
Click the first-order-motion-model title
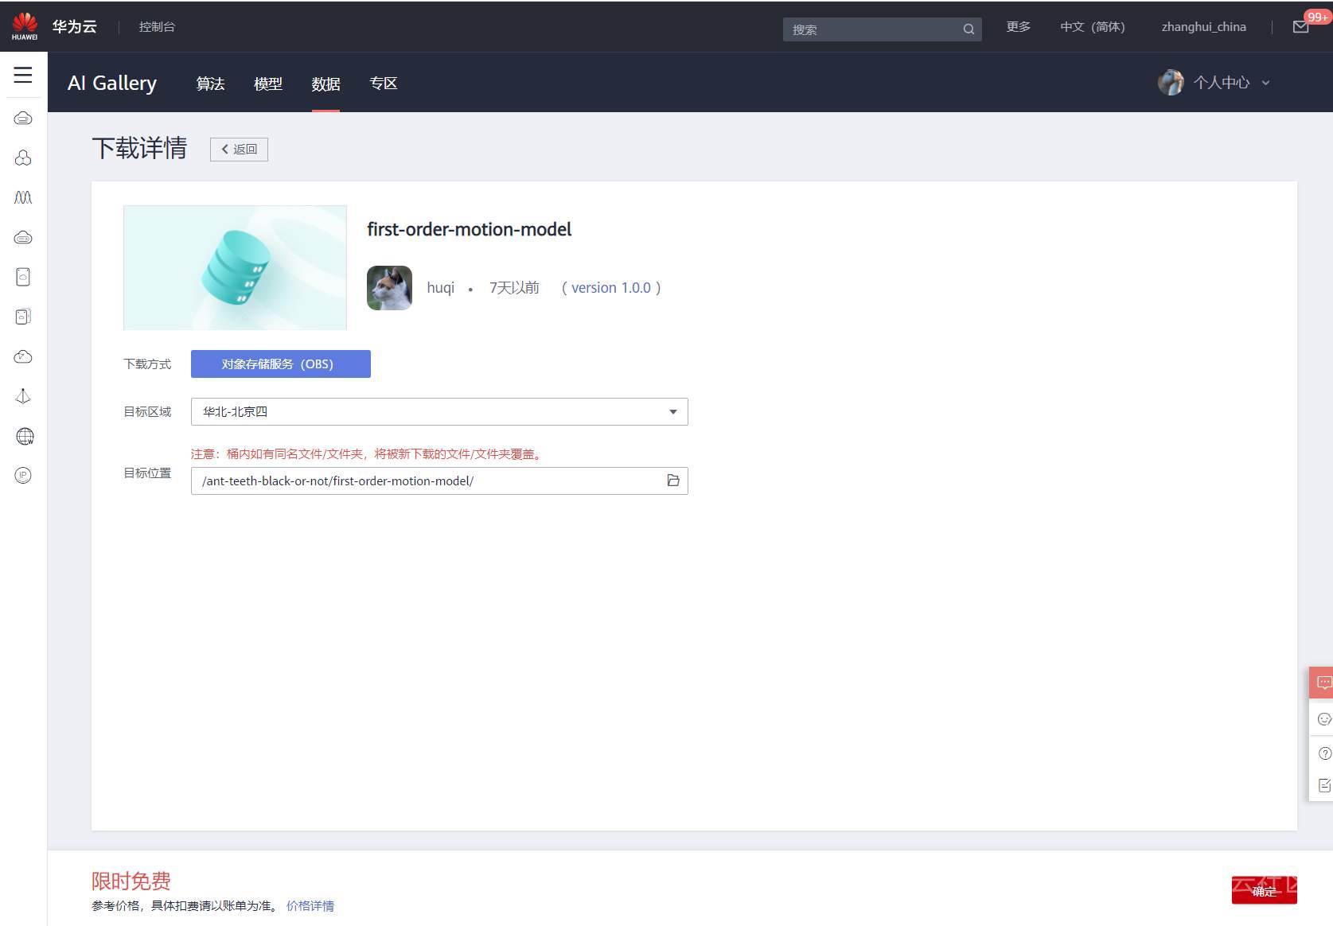[470, 229]
